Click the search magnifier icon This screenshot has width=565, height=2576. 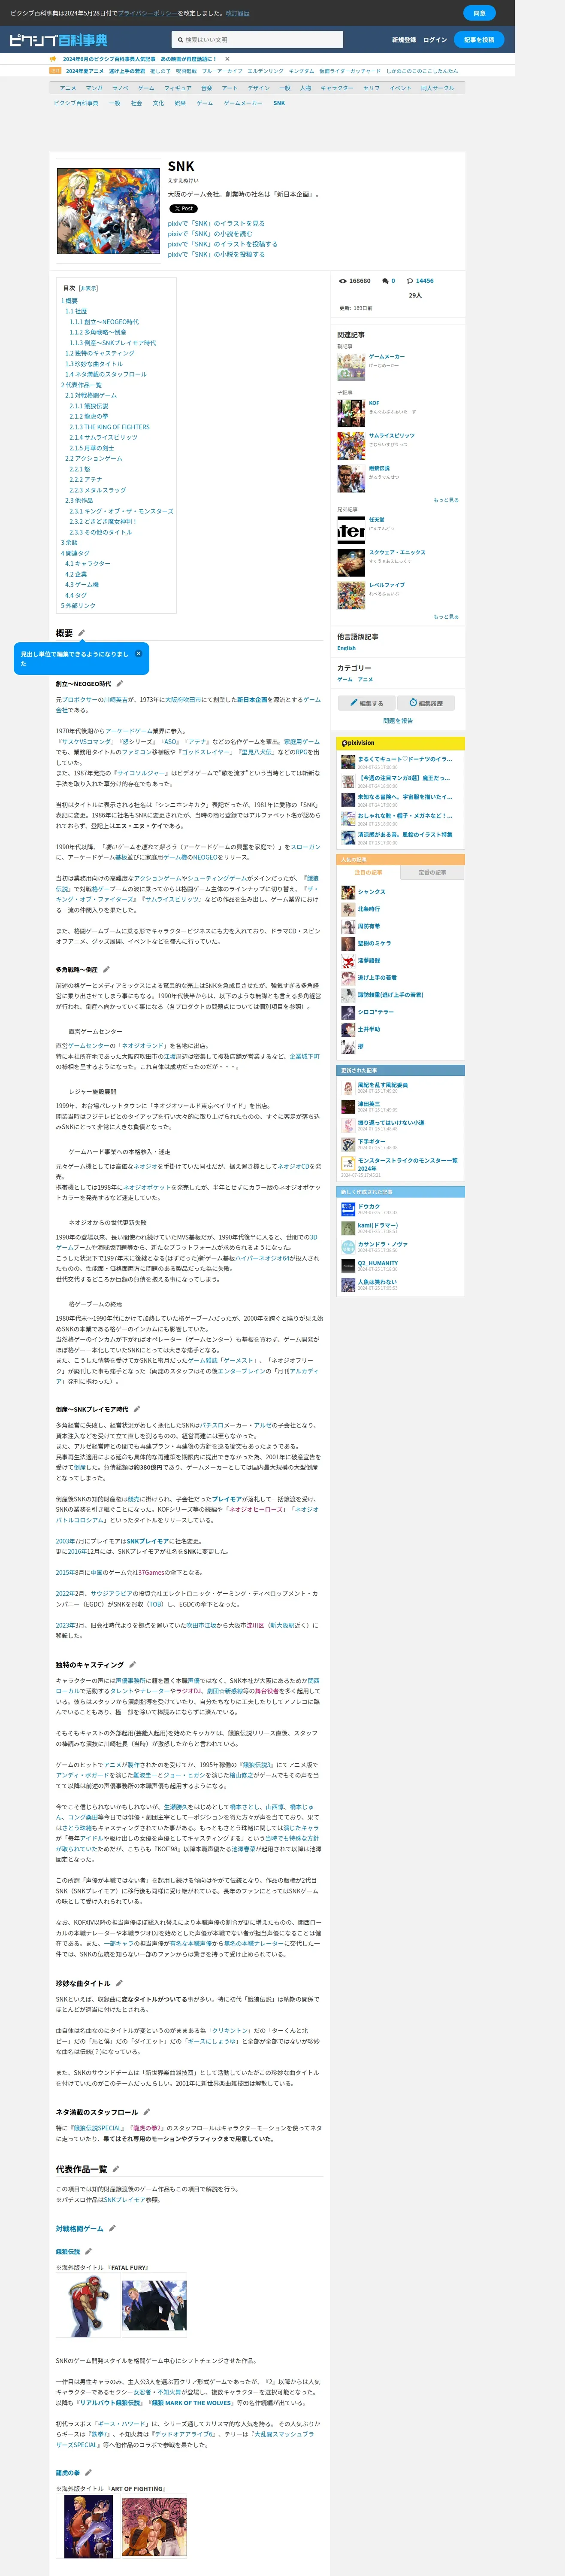tap(180, 40)
